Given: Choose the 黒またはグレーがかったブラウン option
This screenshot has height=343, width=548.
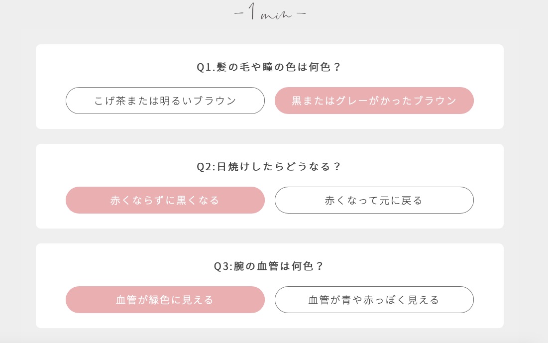Looking at the screenshot, I should (x=374, y=101).
